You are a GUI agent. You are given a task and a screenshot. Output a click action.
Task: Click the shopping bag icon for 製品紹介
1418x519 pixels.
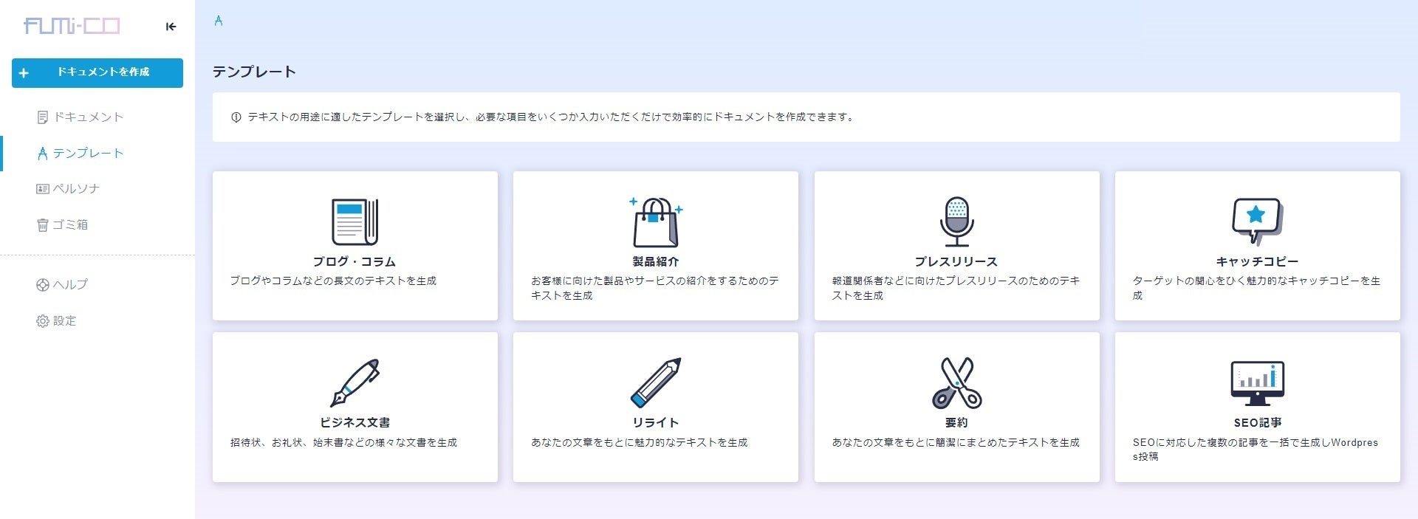(x=656, y=221)
